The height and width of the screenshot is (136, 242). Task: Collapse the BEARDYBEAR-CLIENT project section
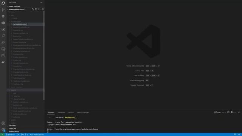tap(17, 9)
